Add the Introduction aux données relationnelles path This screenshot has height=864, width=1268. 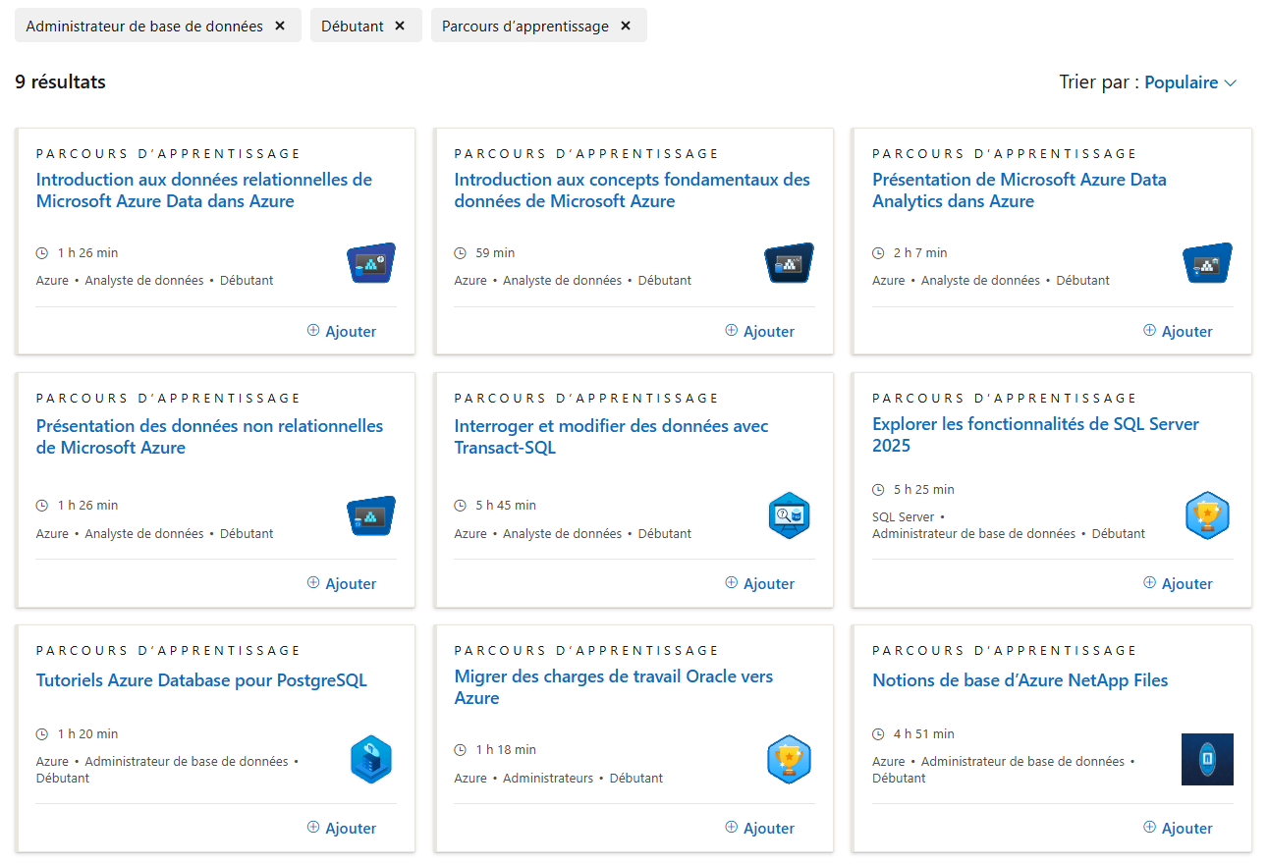[x=342, y=331]
